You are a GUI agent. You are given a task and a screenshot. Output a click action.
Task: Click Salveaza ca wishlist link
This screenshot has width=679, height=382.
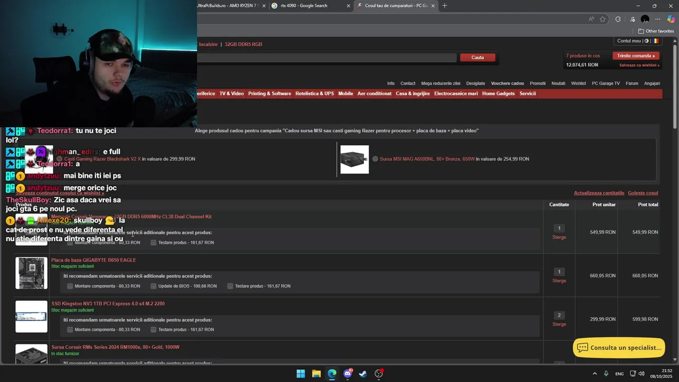point(639,65)
